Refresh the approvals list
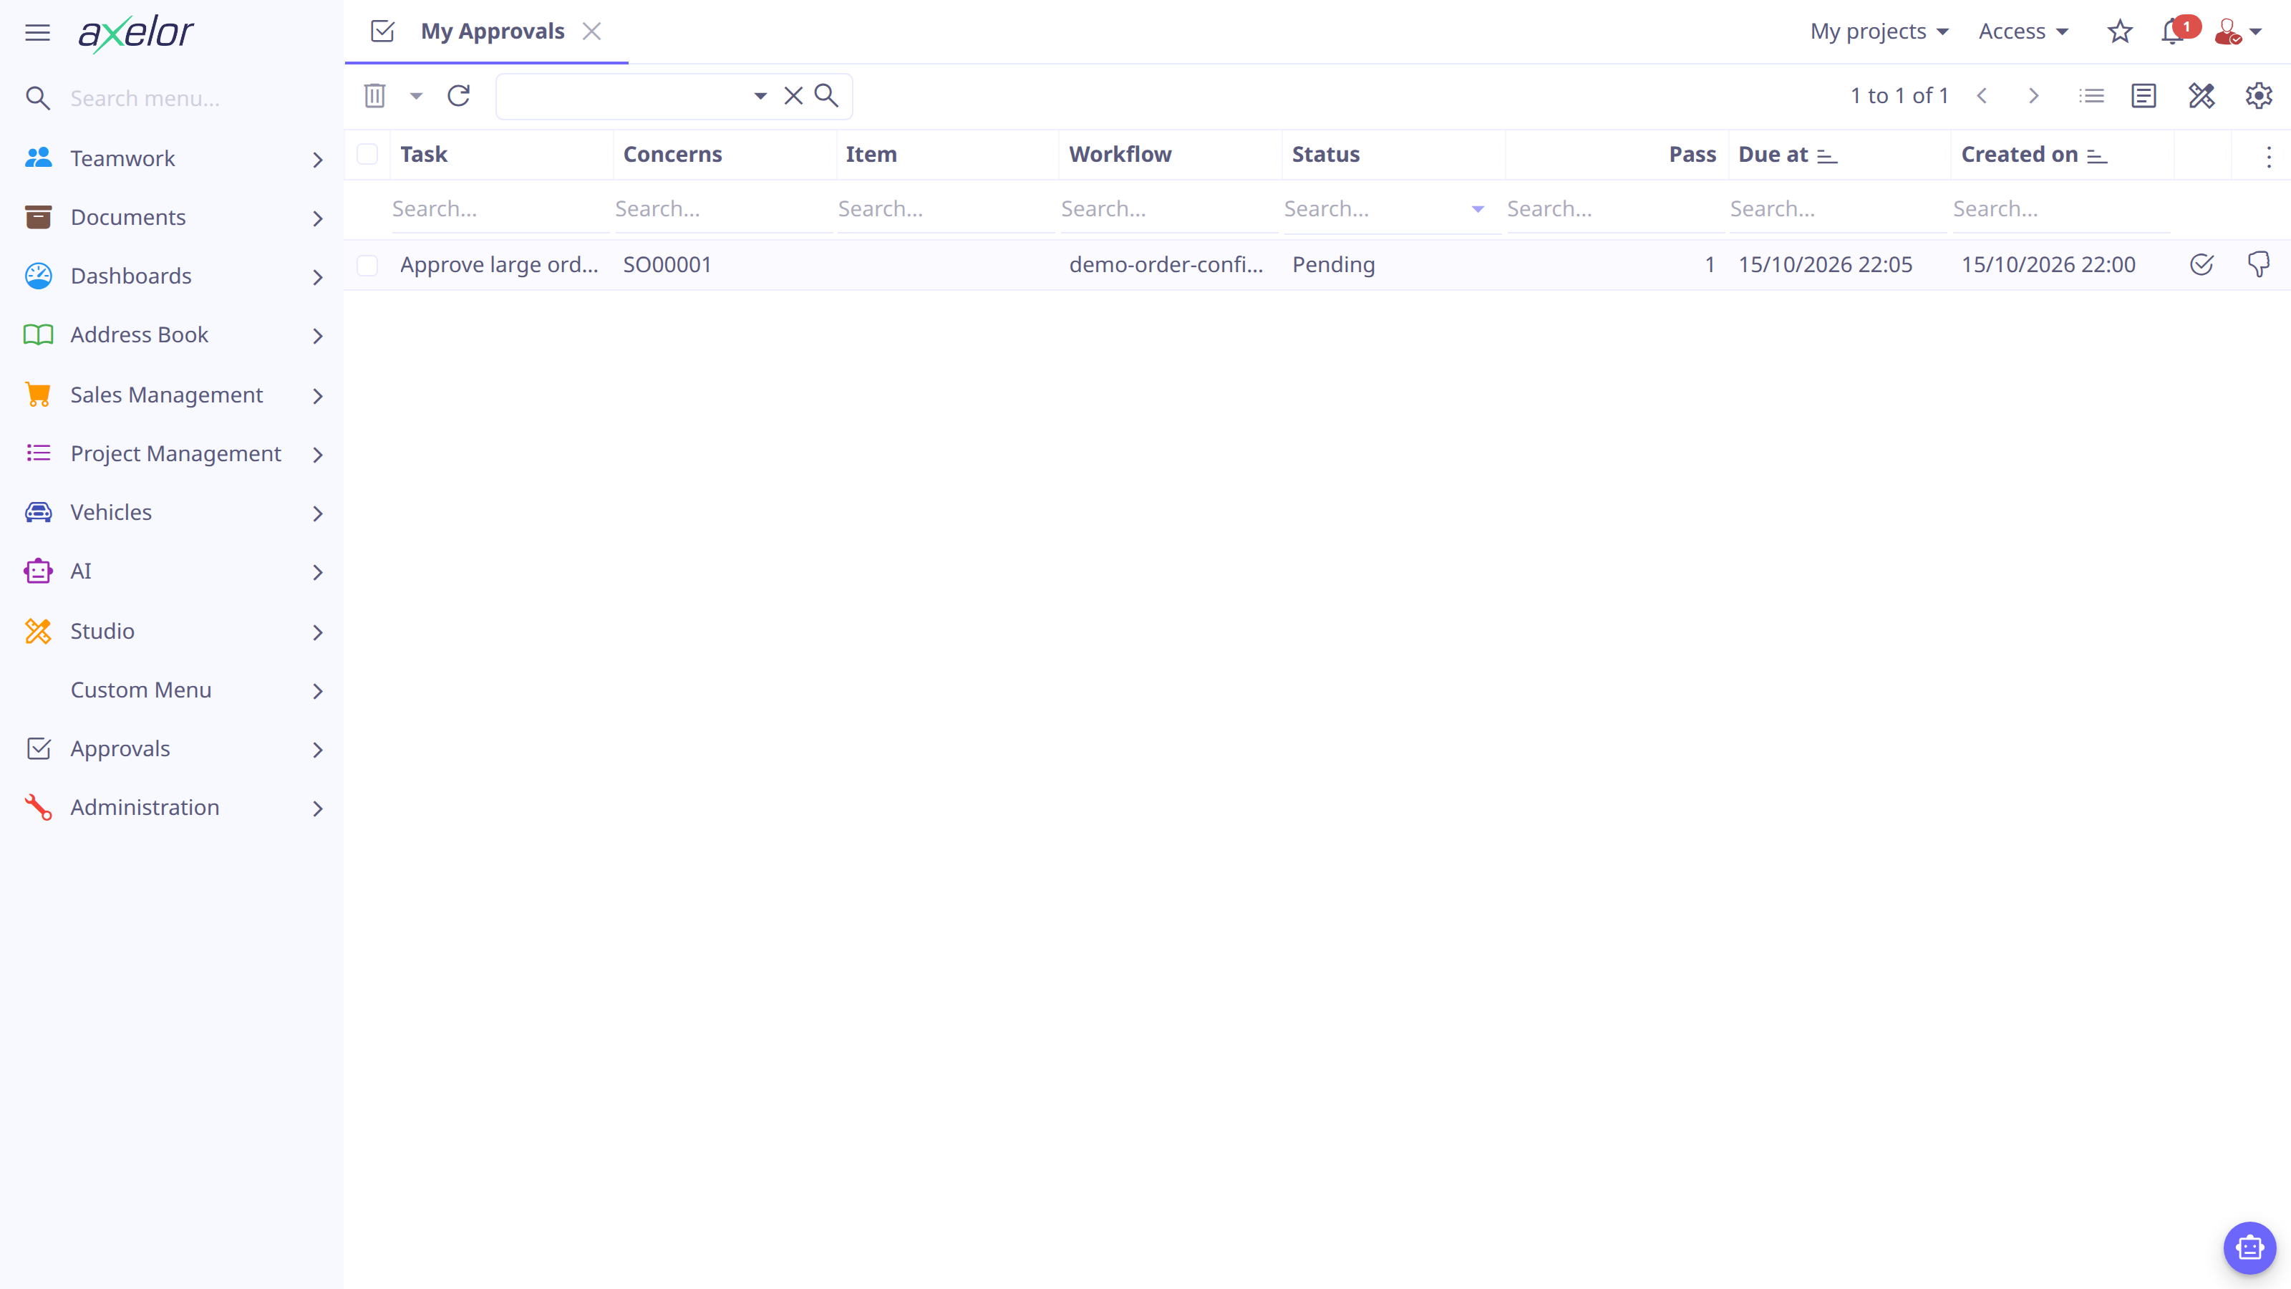Screen dimensions: 2291x1289 (x=459, y=95)
